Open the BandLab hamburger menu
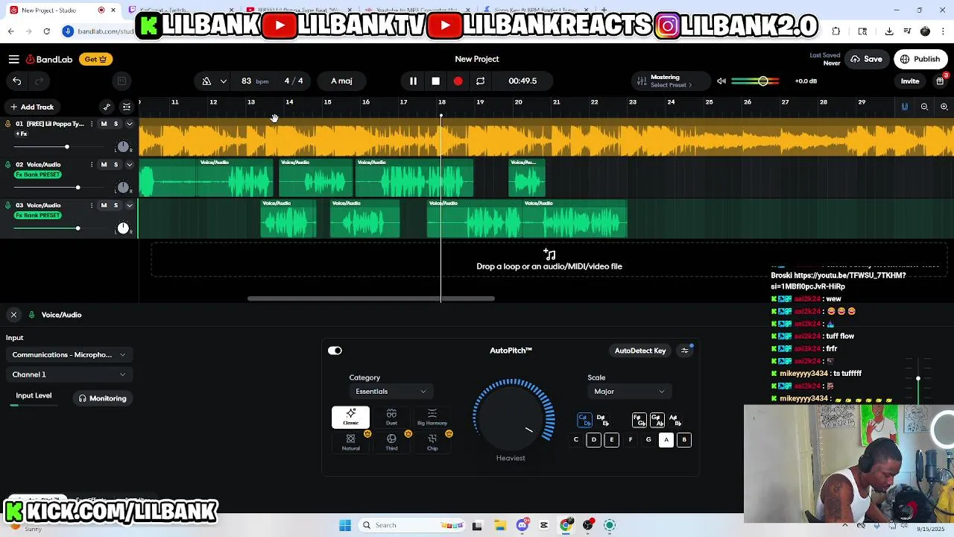Image resolution: width=954 pixels, height=537 pixels. [13, 59]
